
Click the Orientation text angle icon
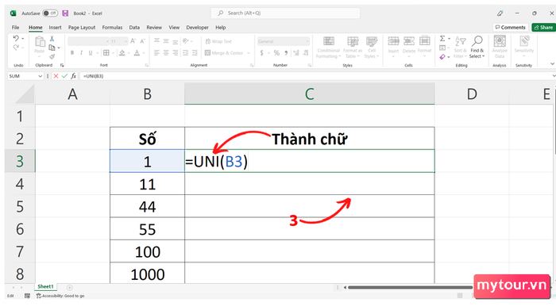pos(185,41)
